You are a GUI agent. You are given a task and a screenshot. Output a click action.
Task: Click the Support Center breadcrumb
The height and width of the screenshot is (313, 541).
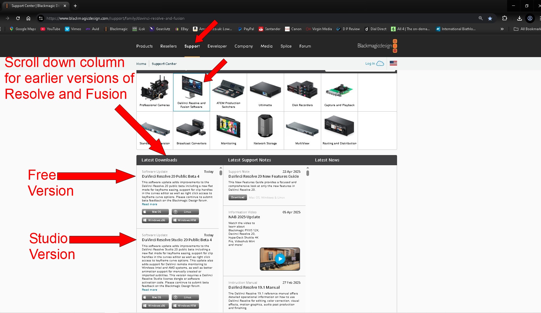pos(164,64)
